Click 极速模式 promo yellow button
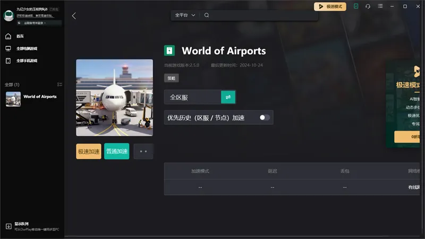This screenshot has width=425, height=239. [x=407, y=137]
